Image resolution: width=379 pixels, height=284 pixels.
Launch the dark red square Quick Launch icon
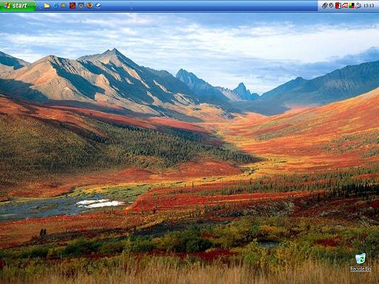[73, 5]
